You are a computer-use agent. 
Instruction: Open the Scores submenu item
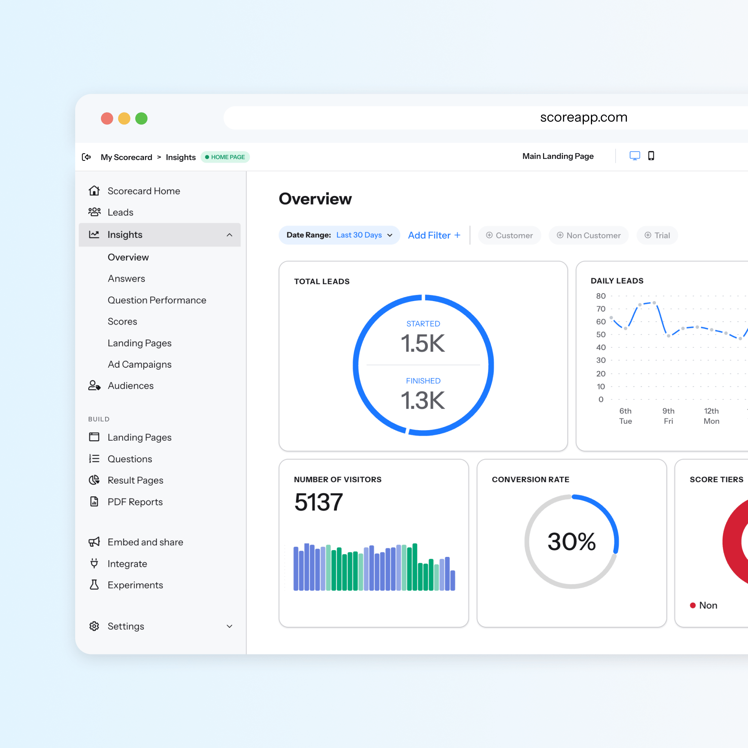pyautogui.click(x=122, y=321)
